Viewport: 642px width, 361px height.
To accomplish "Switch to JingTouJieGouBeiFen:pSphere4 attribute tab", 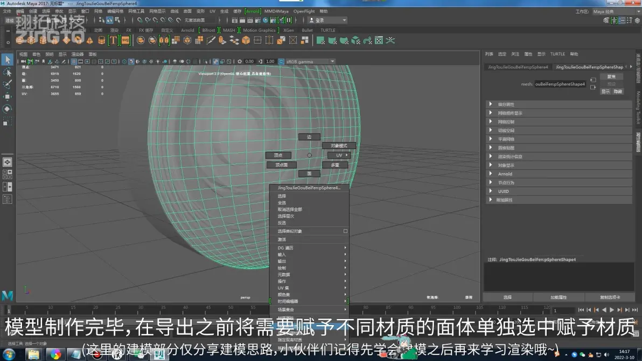I will tap(518, 67).
